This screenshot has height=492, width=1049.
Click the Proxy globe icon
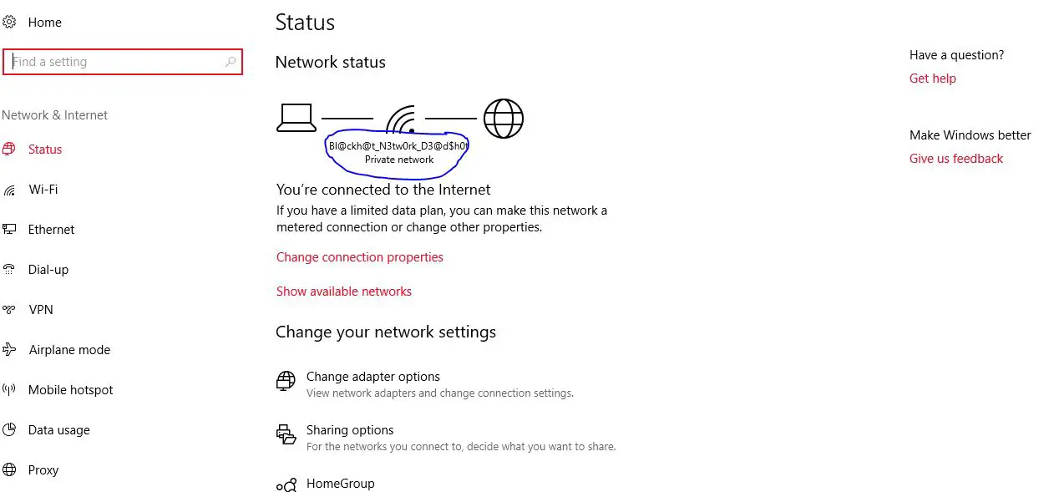9,469
